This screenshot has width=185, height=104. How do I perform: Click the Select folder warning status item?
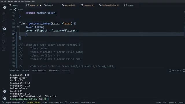coord(34,102)
